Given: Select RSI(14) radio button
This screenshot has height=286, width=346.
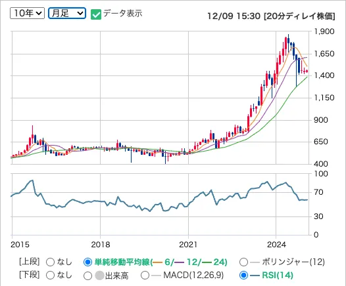Looking at the screenshot, I should tap(243, 276).
